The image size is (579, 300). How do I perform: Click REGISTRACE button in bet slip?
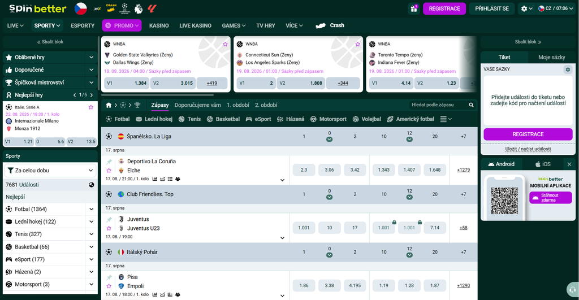coord(528,134)
